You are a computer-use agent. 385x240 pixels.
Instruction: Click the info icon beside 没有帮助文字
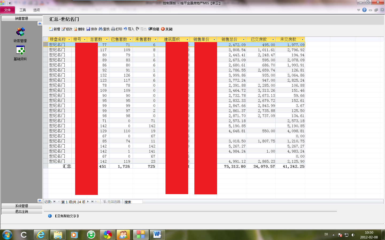(x=50, y=216)
